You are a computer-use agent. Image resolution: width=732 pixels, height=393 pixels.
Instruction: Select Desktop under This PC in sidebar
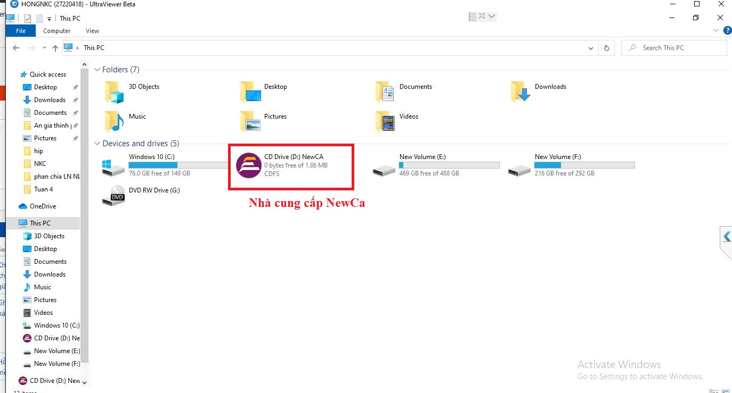coord(45,249)
